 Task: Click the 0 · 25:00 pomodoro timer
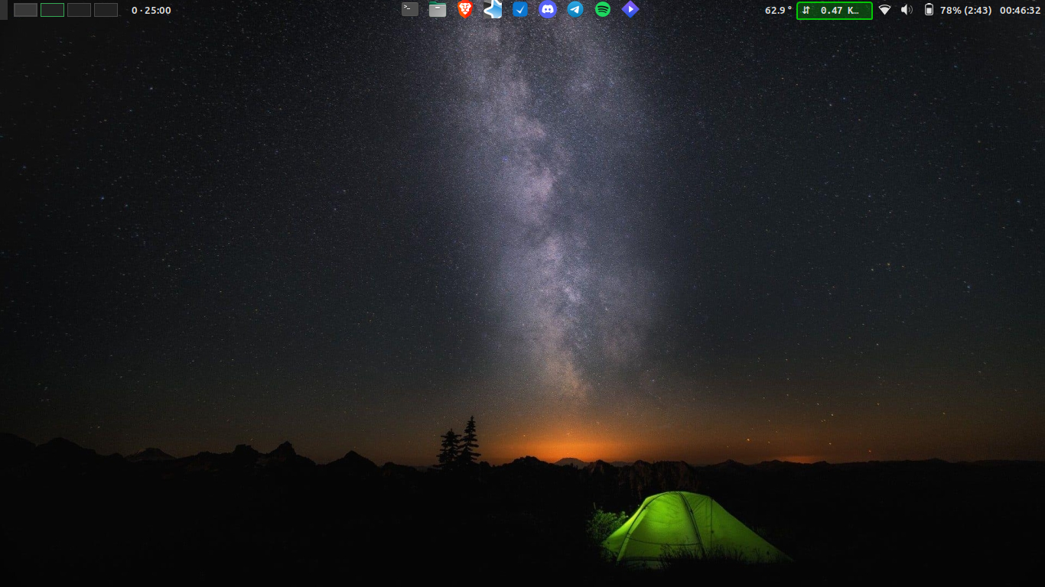click(151, 10)
